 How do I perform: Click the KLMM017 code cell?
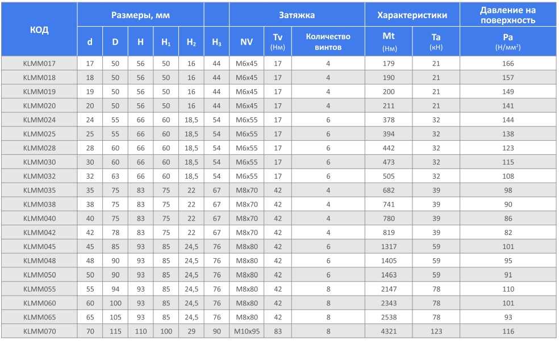pos(39,63)
